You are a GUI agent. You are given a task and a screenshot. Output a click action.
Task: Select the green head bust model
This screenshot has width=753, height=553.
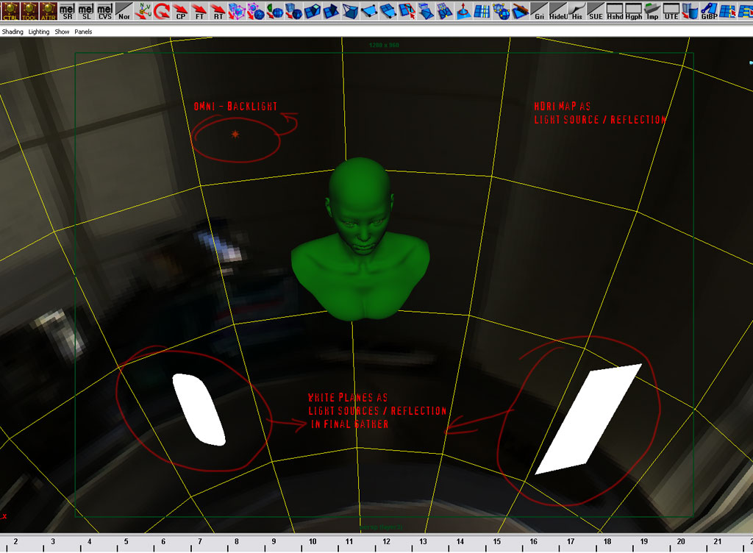pyautogui.click(x=360, y=240)
